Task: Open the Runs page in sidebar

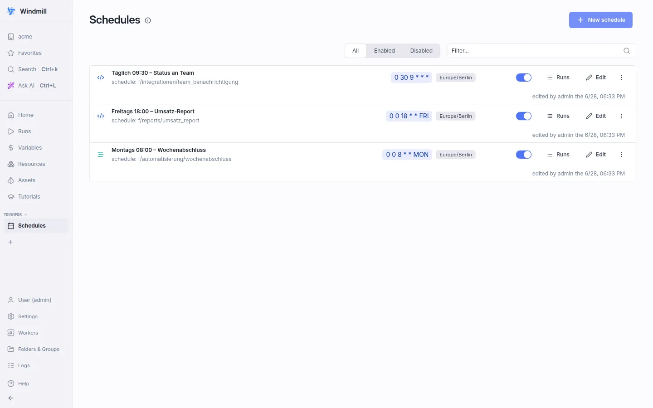Action: click(x=36, y=131)
